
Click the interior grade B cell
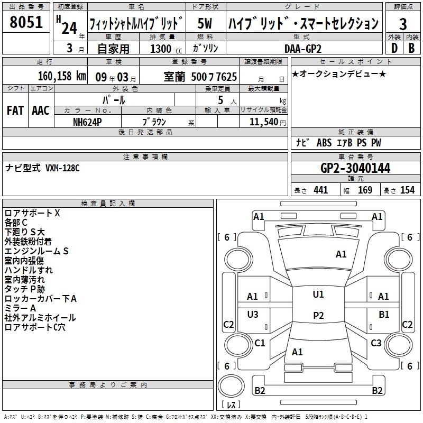click(x=411, y=48)
